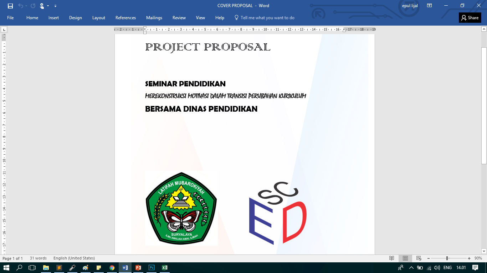Open Sticky Notes from the taskbar

point(99,268)
